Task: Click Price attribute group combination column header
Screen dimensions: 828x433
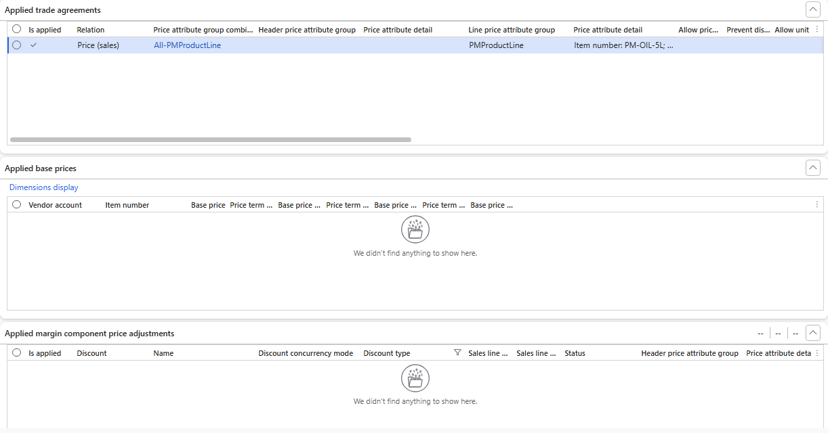Action: point(203,30)
